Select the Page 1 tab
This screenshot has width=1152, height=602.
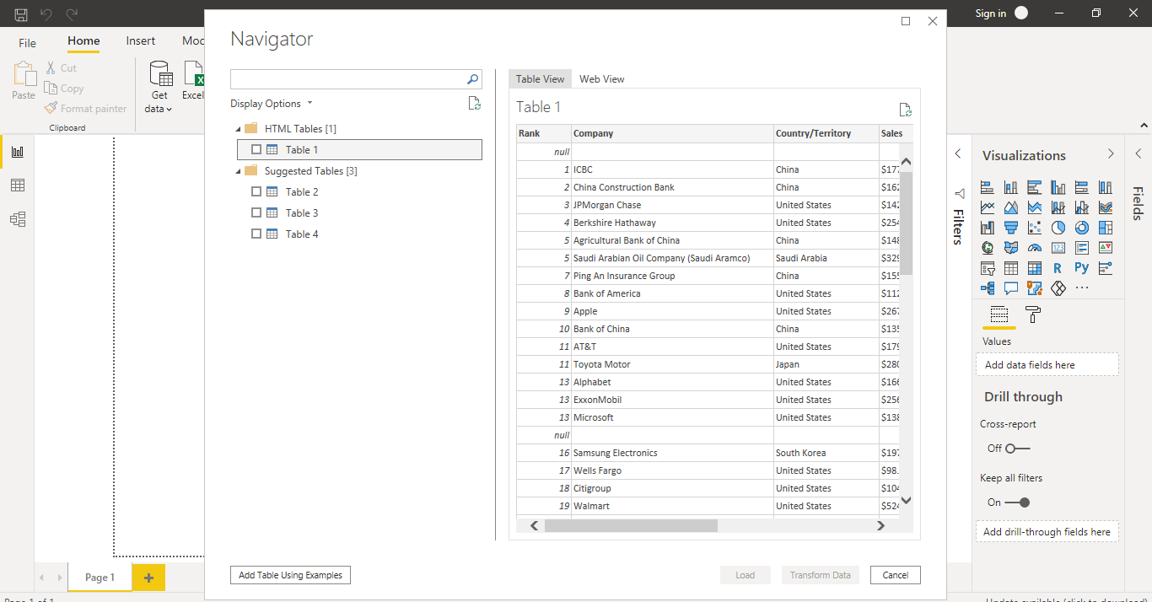coord(100,578)
